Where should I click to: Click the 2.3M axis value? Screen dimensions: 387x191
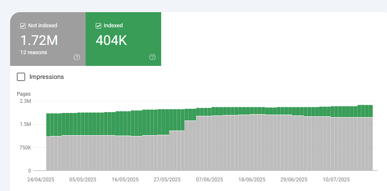[26, 101]
